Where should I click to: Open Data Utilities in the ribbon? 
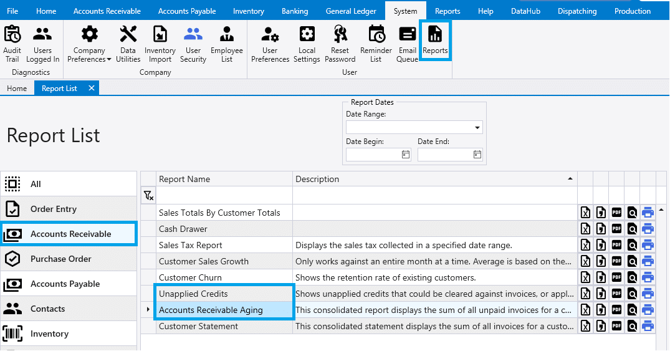tap(128, 44)
